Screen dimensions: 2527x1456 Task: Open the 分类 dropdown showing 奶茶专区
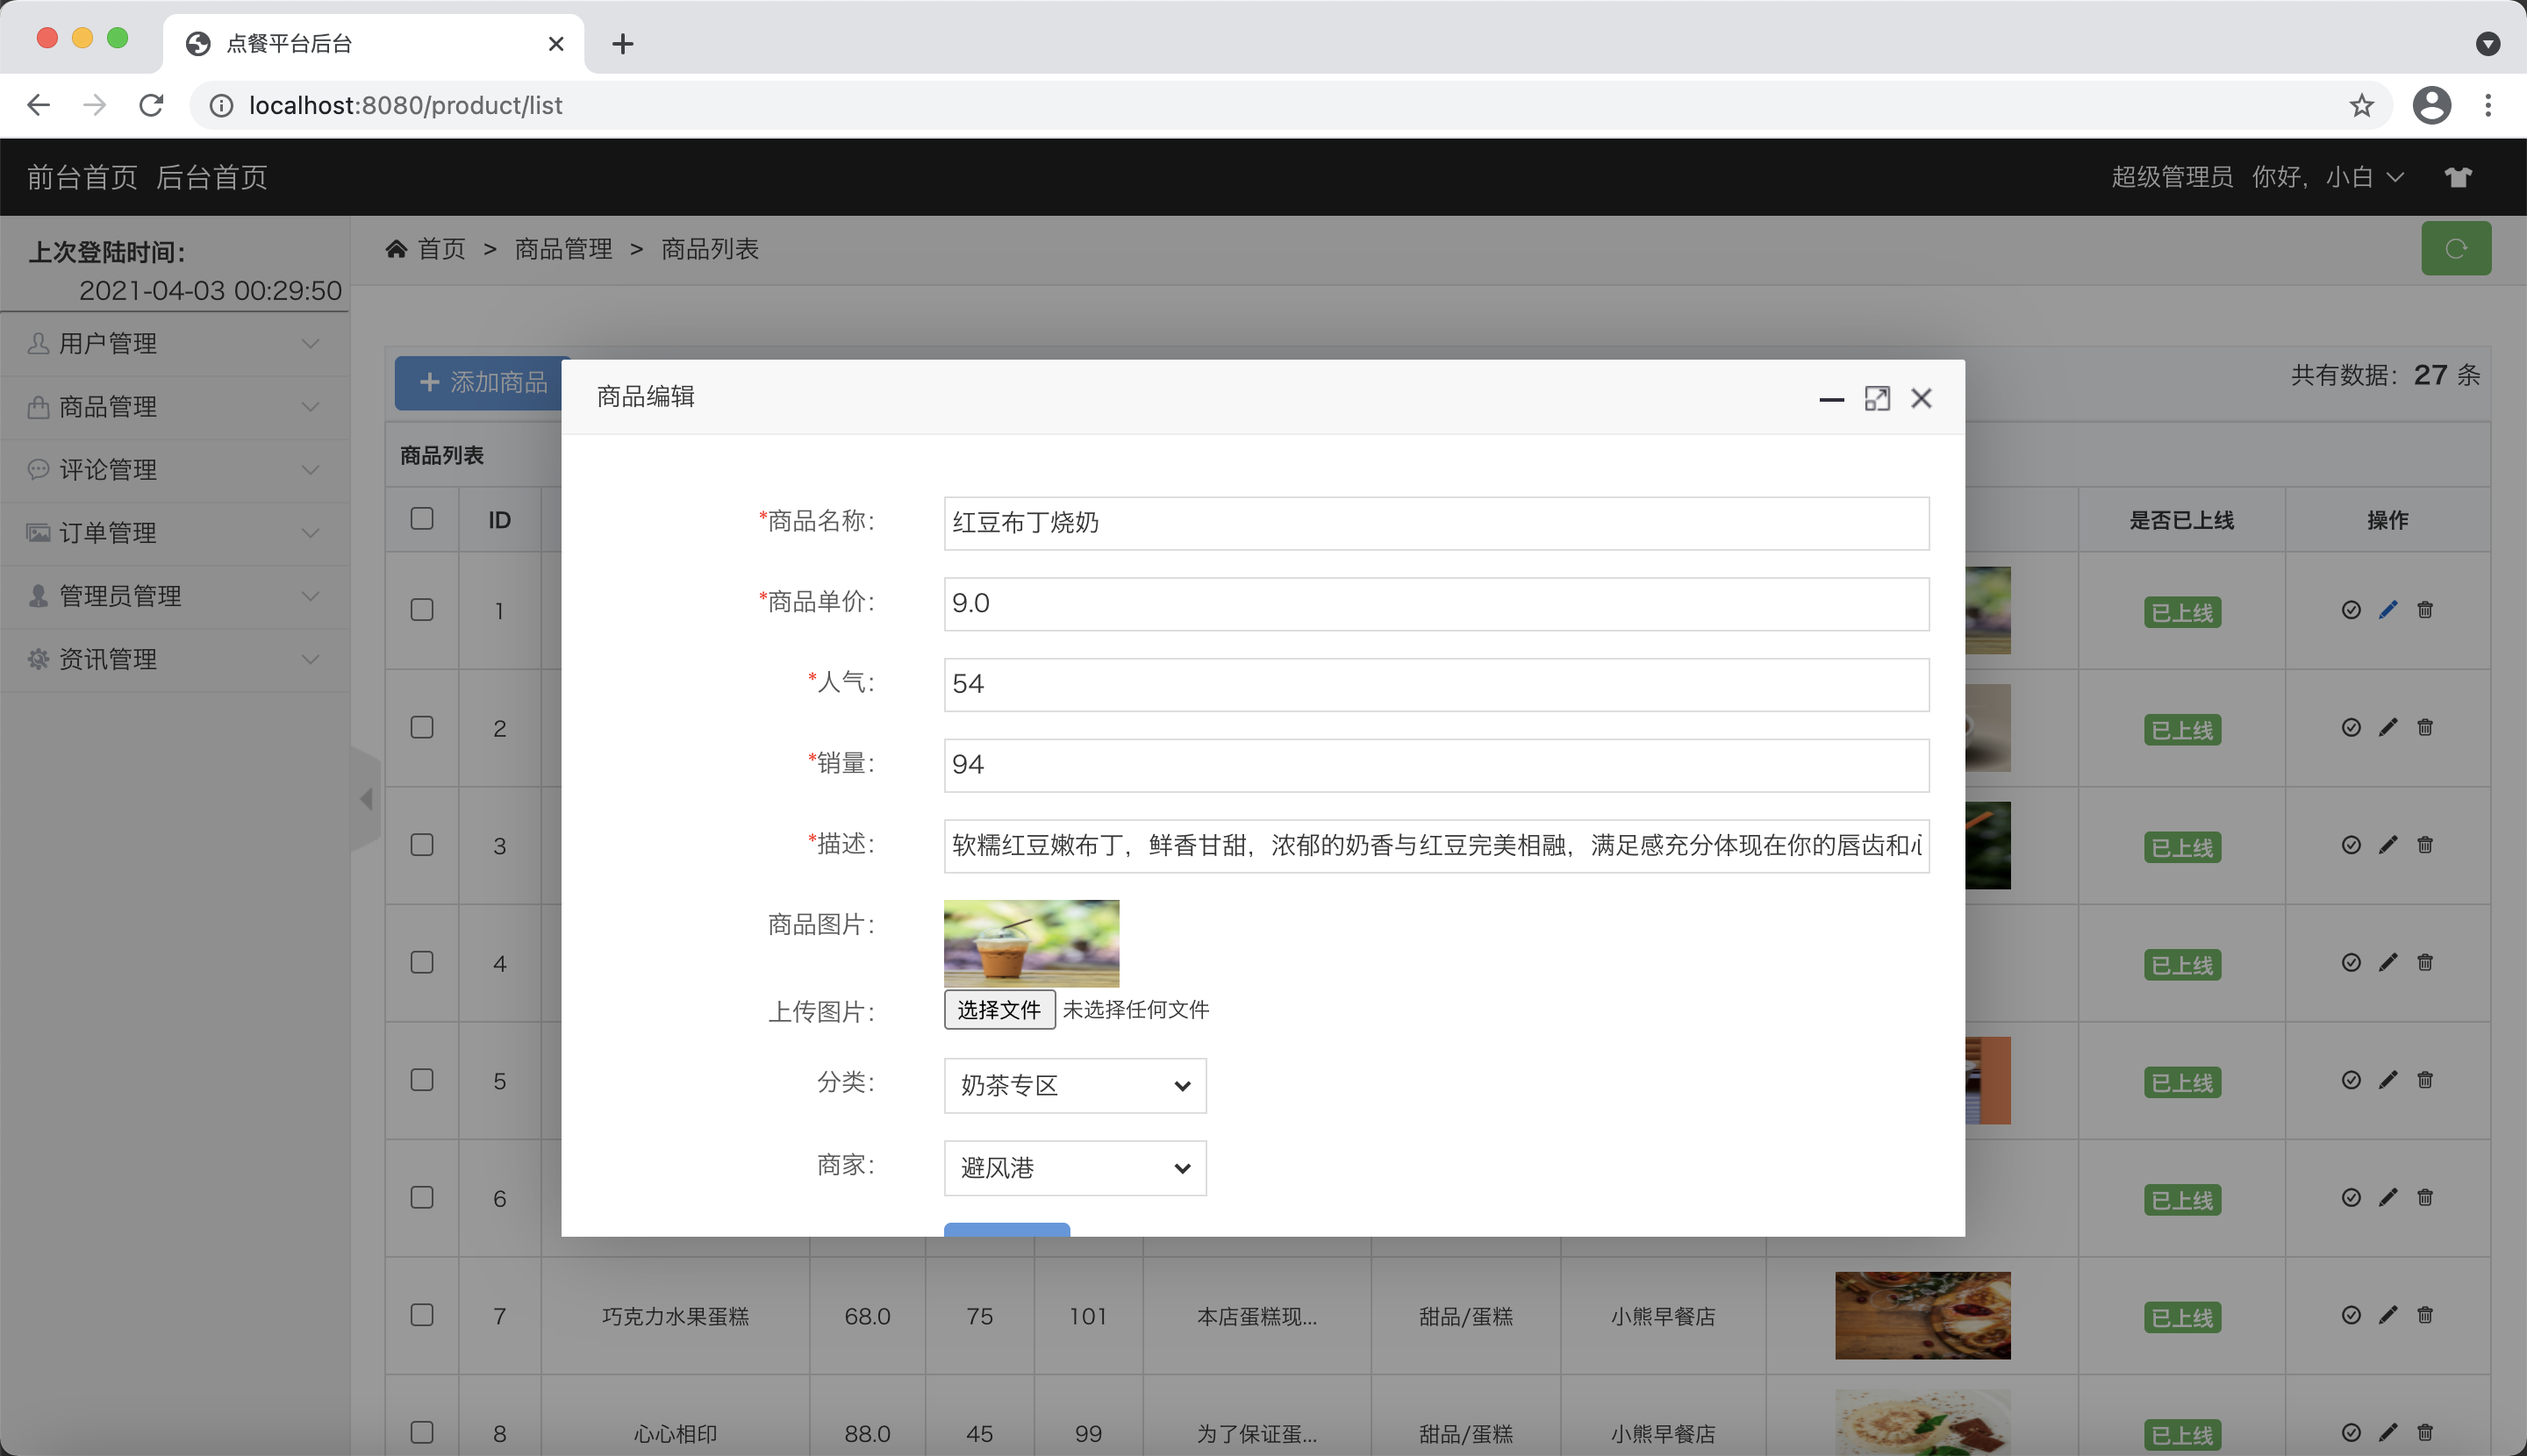coord(1075,1085)
